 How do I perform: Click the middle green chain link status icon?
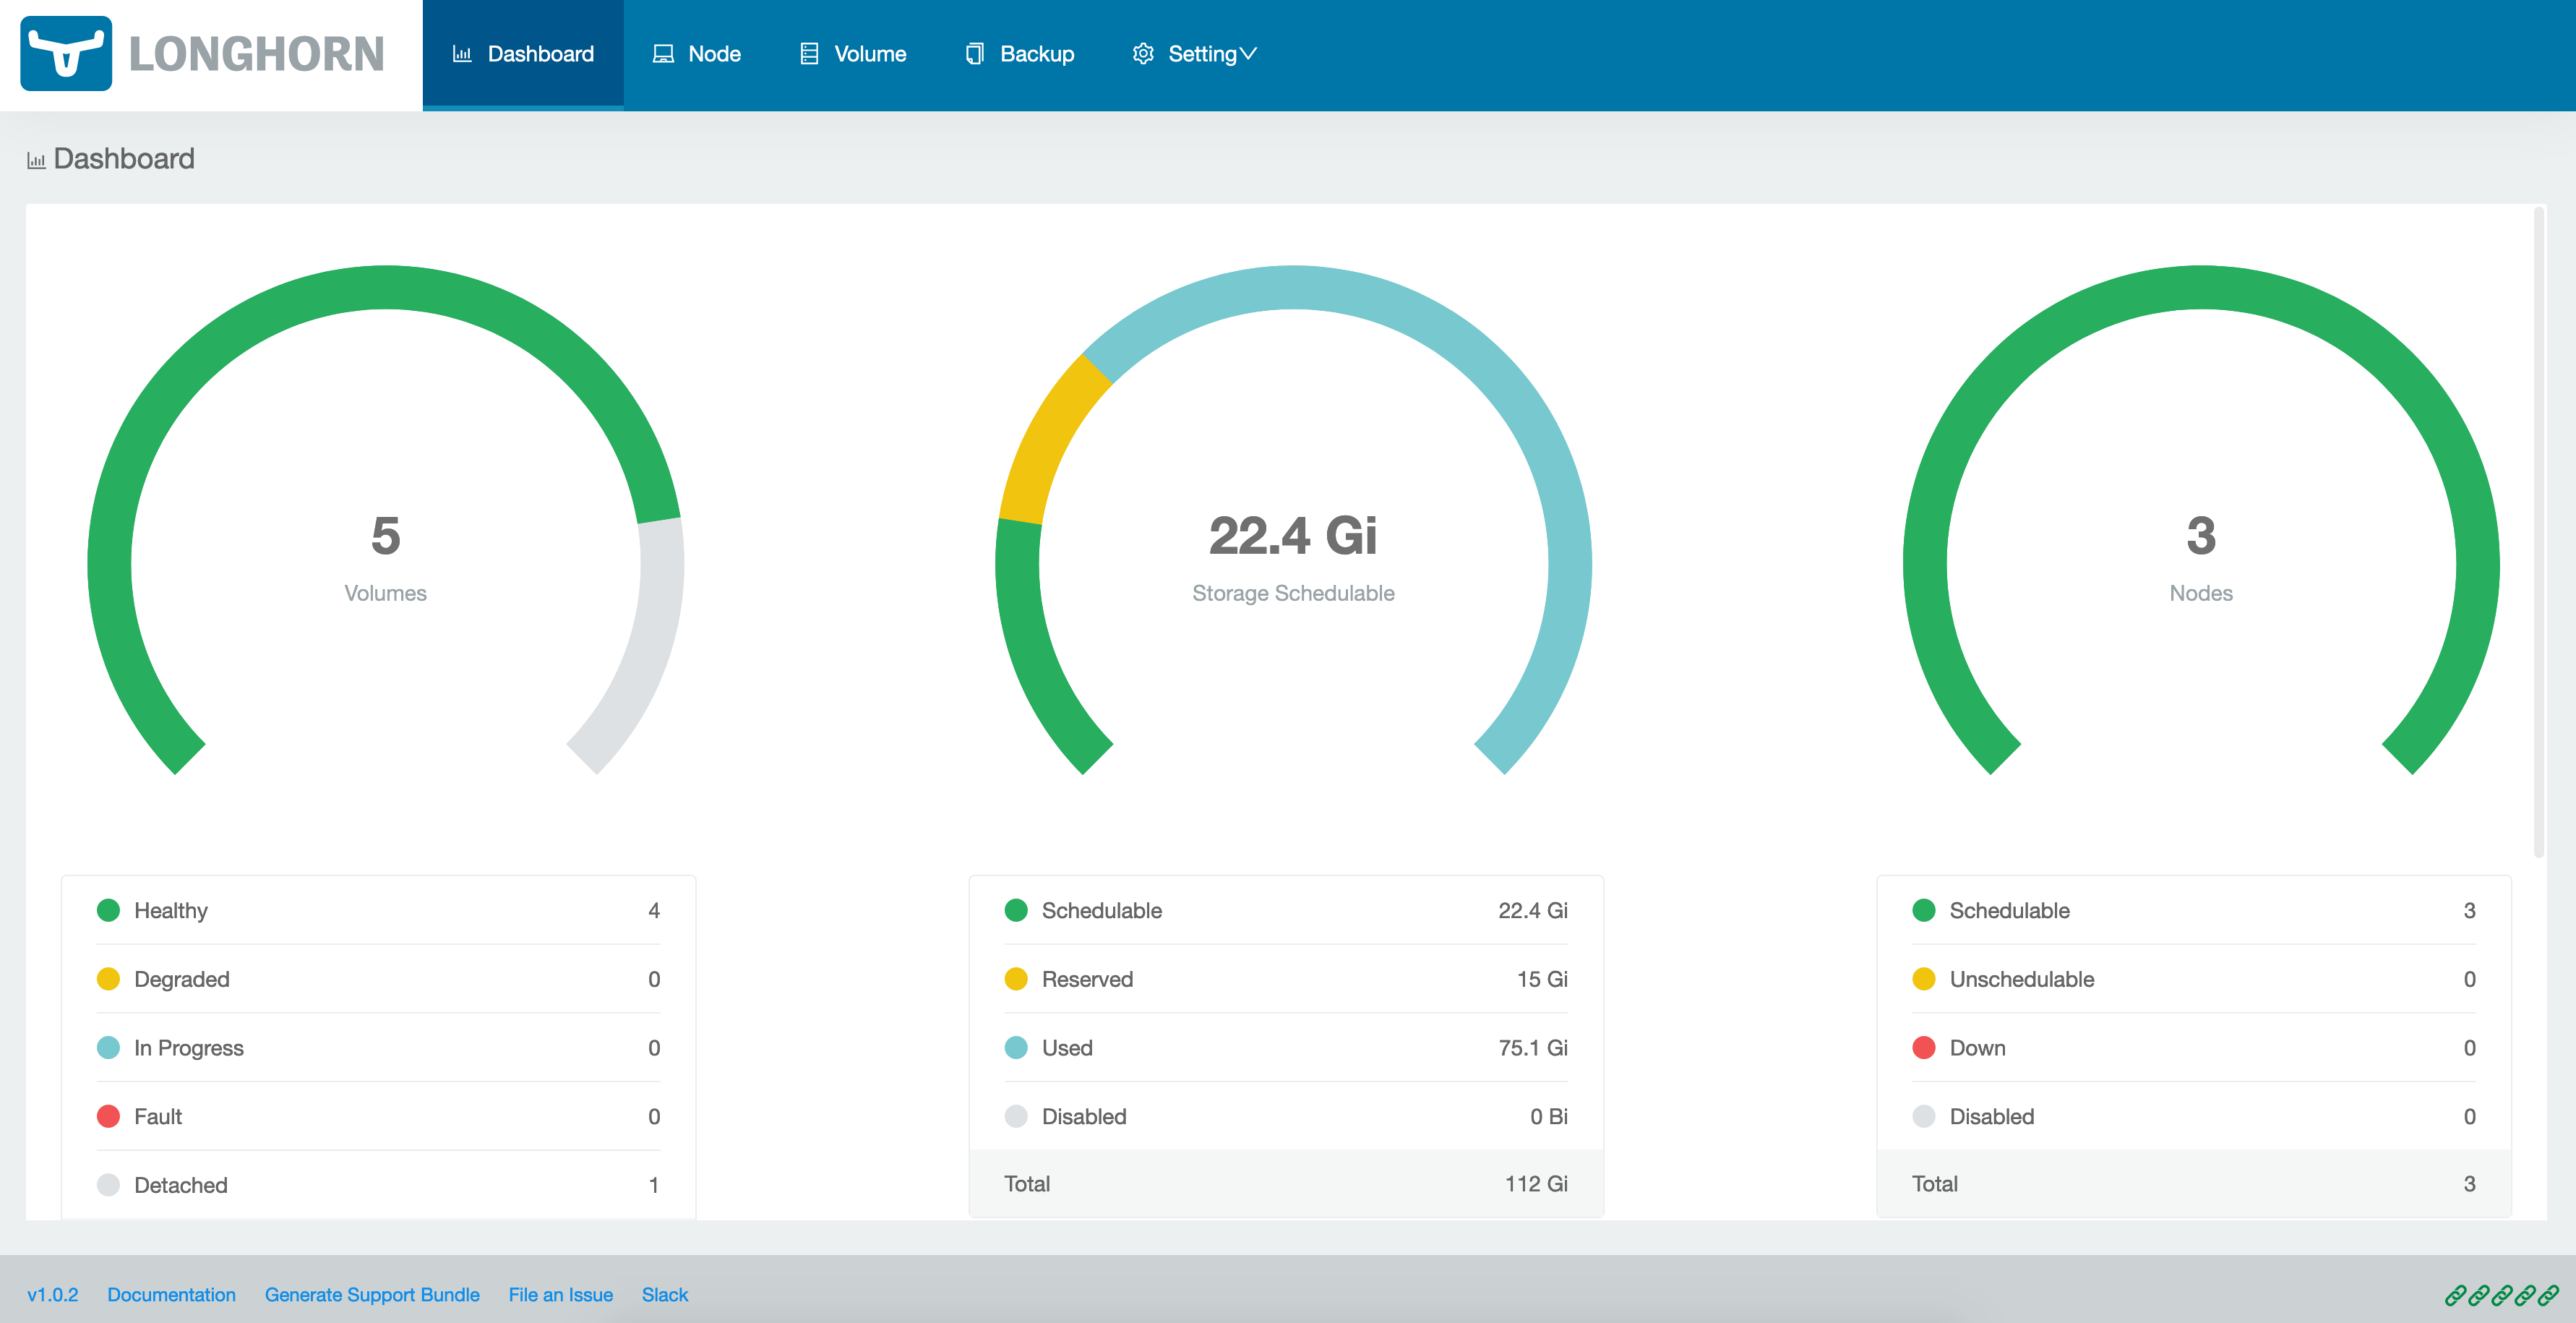(2502, 1296)
